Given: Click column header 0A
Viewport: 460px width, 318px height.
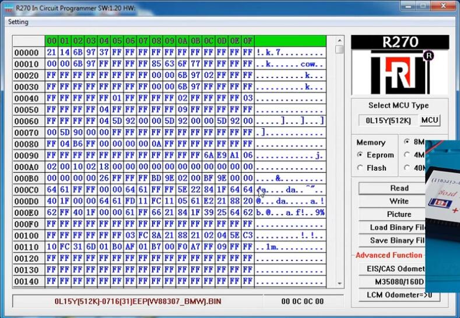Looking at the screenshot, I should click(x=182, y=41).
